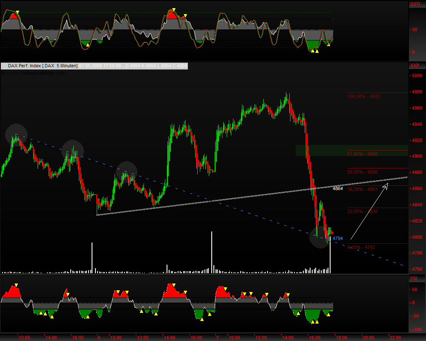The height and width of the screenshot is (341, 426).
Task: Click the Fibonacci label 100,00% - 4980
Action: click(364, 96)
